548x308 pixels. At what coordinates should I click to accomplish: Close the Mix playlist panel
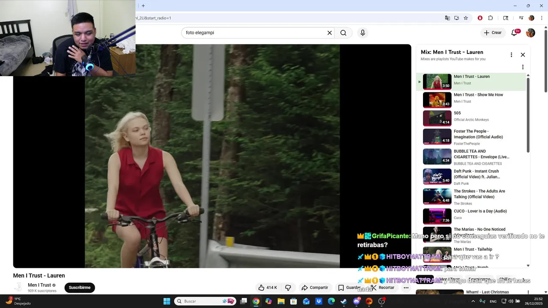coord(523,55)
